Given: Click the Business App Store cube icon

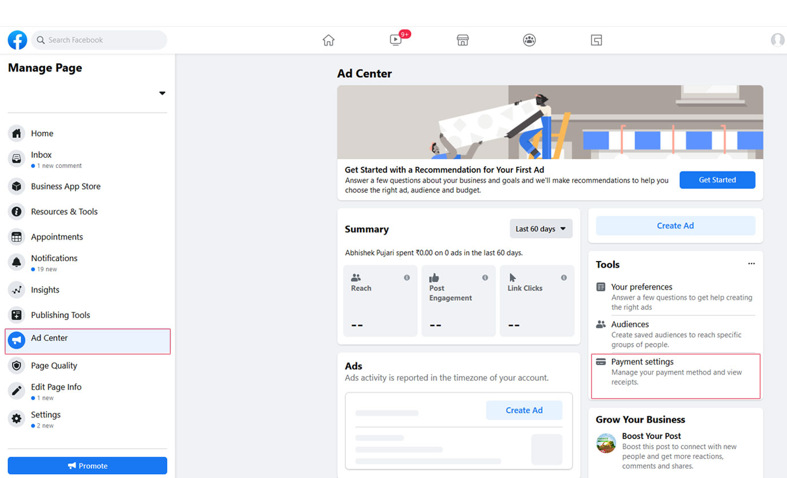Looking at the screenshot, I should coord(17,186).
